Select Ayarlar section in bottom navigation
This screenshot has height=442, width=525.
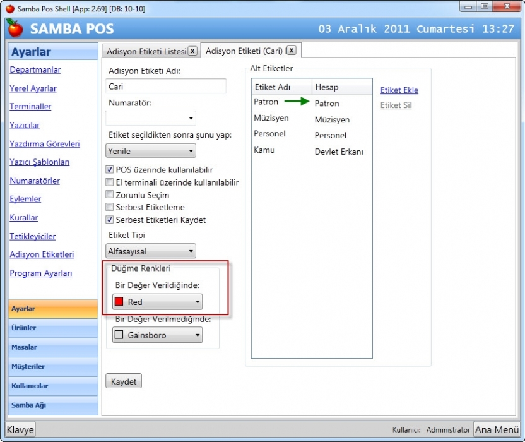(x=53, y=309)
